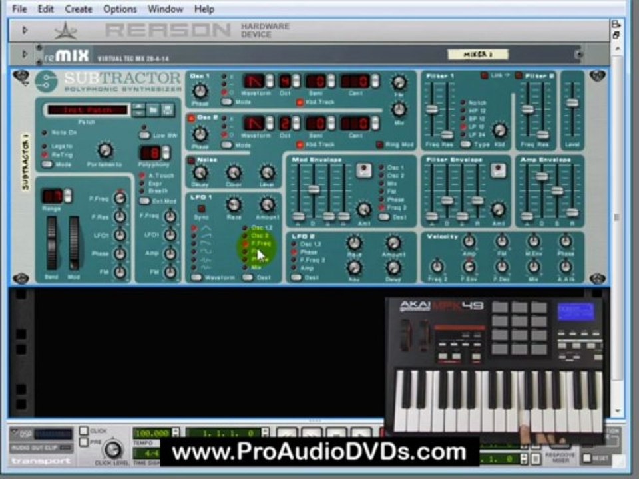The height and width of the screenshot is (479, 639).
Task: Open the Edit menu
Action: 46,9
